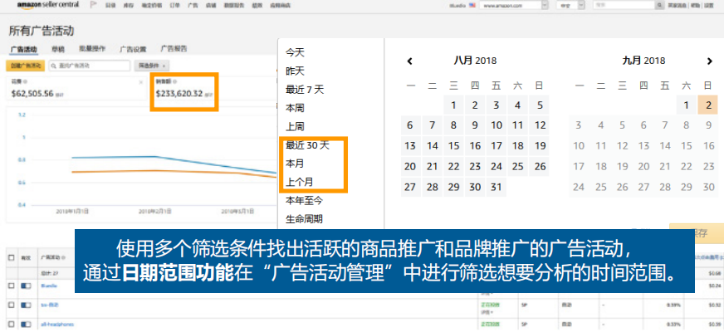
Task: Click the 销售额 $233,620.32 metric card
Action: [184, 90]
